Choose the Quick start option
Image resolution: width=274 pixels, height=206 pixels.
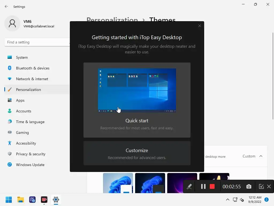tap(137, 100)
